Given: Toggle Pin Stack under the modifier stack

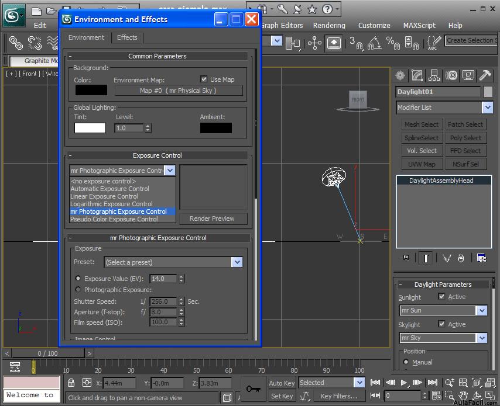Looking at the screenshot, I should click(405, 258).
